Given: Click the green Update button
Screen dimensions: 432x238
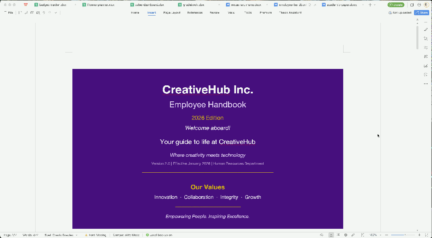Looking at the screenshot, I should (396, 5).
